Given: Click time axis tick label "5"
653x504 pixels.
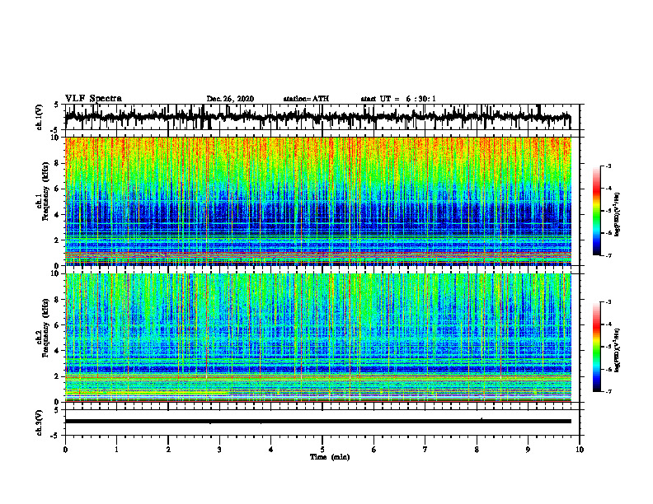Looking at the screenshot, I should point(322,450).
